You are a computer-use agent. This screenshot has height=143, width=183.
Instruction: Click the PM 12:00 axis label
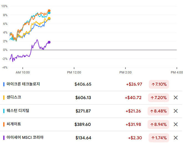tap(74, 72)
